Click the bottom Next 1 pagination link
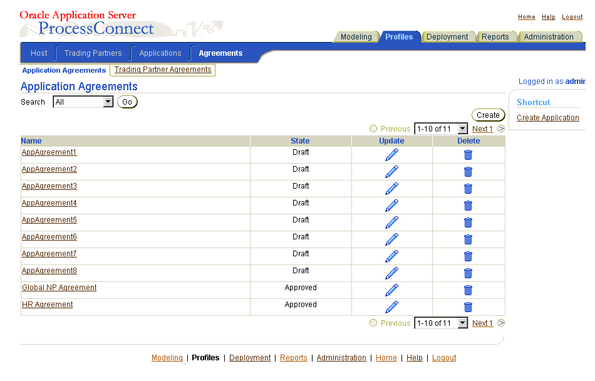The width and height of the screenshot is (595, 381). coord(482,323)
